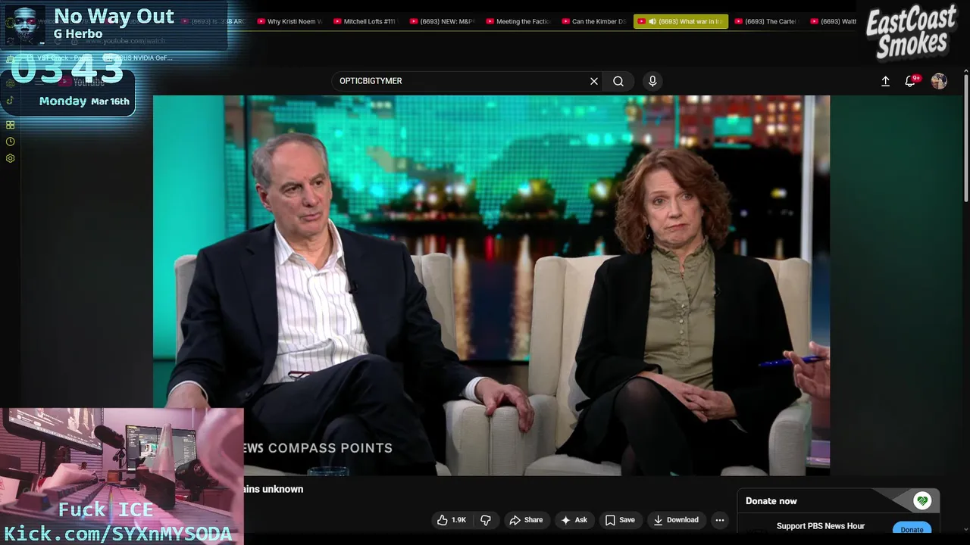Viewport: 970px width, 545px height.
Task: Save the video to a playlist
Action: [619, 520]
